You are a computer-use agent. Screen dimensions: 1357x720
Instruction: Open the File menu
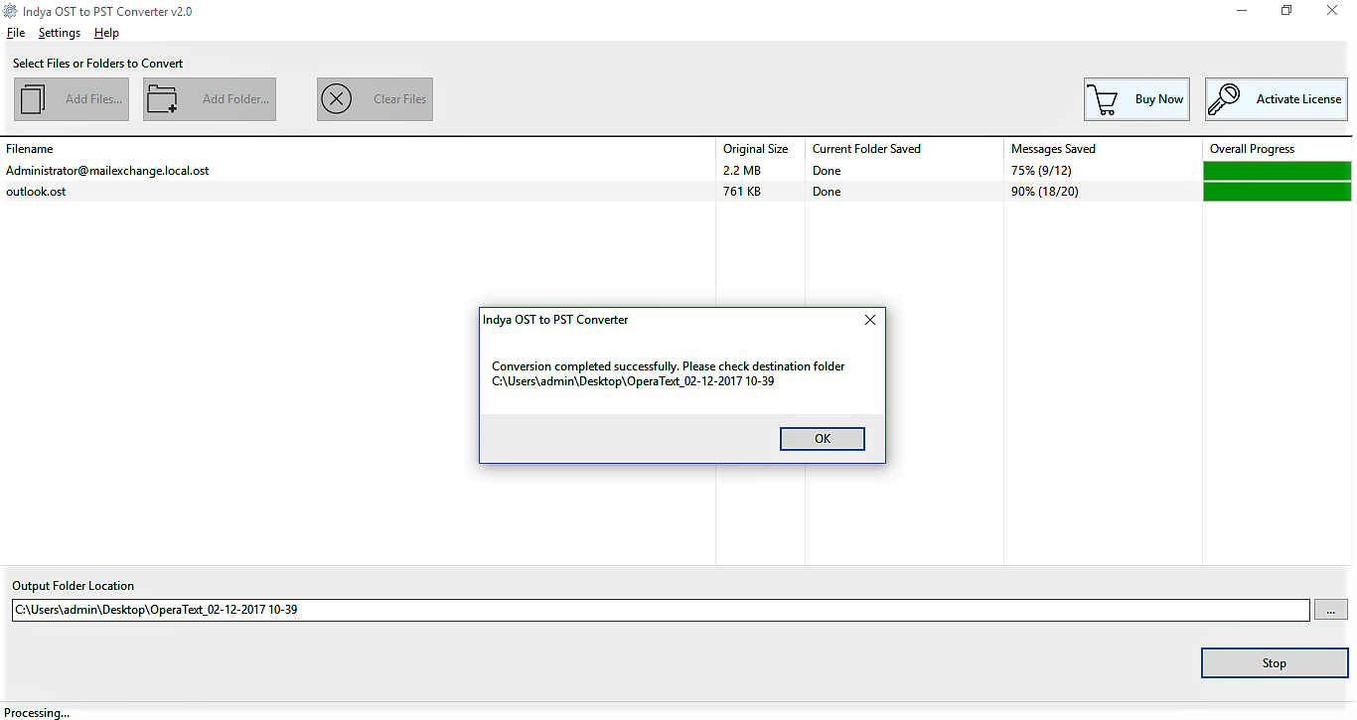pyautogui.click(x=16, y=33)
